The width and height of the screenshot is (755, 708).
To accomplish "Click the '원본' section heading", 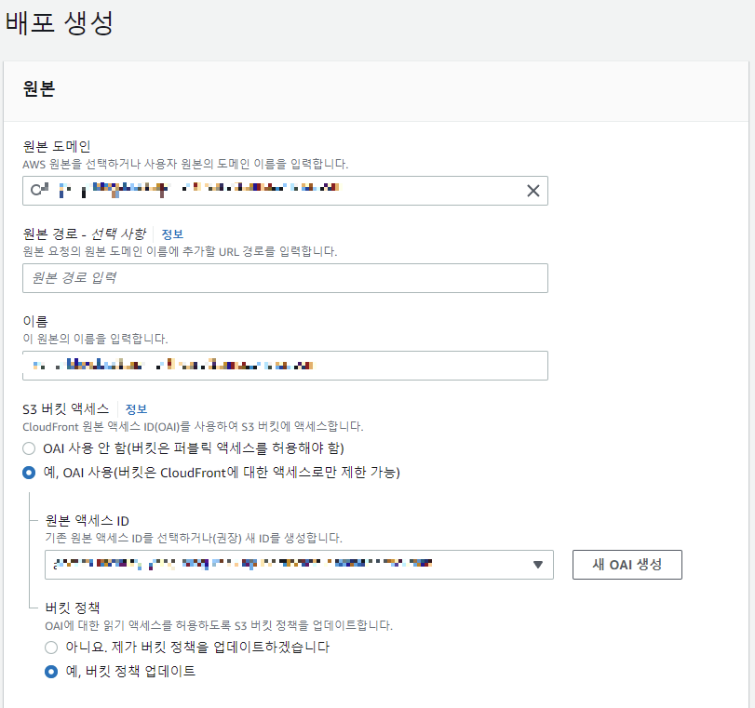I will click(x=39, y=89).
